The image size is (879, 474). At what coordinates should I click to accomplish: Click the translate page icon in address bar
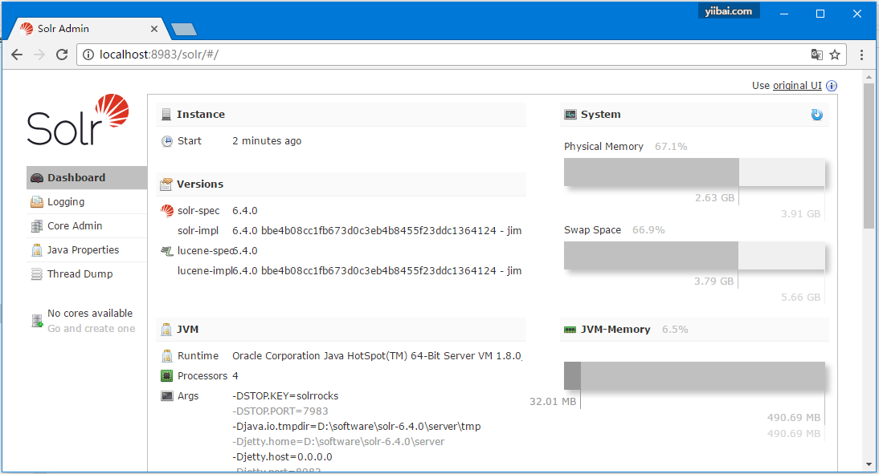pyautogui.click(x=816, y=55)
